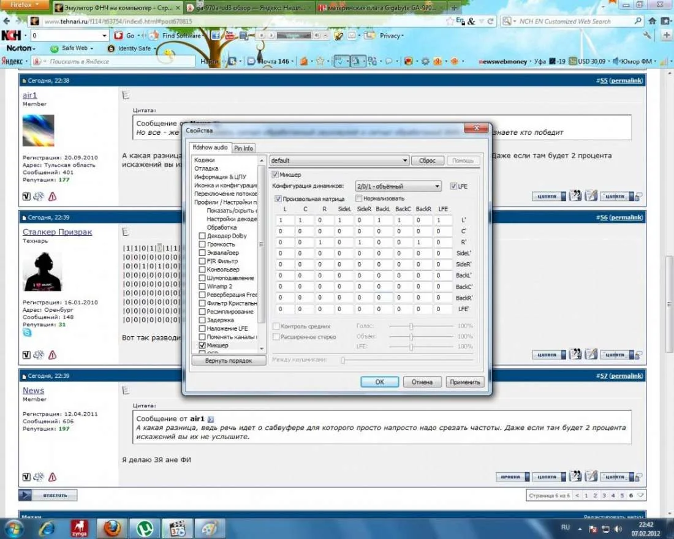Click the volume icon in system tray

tap(619, 529)
